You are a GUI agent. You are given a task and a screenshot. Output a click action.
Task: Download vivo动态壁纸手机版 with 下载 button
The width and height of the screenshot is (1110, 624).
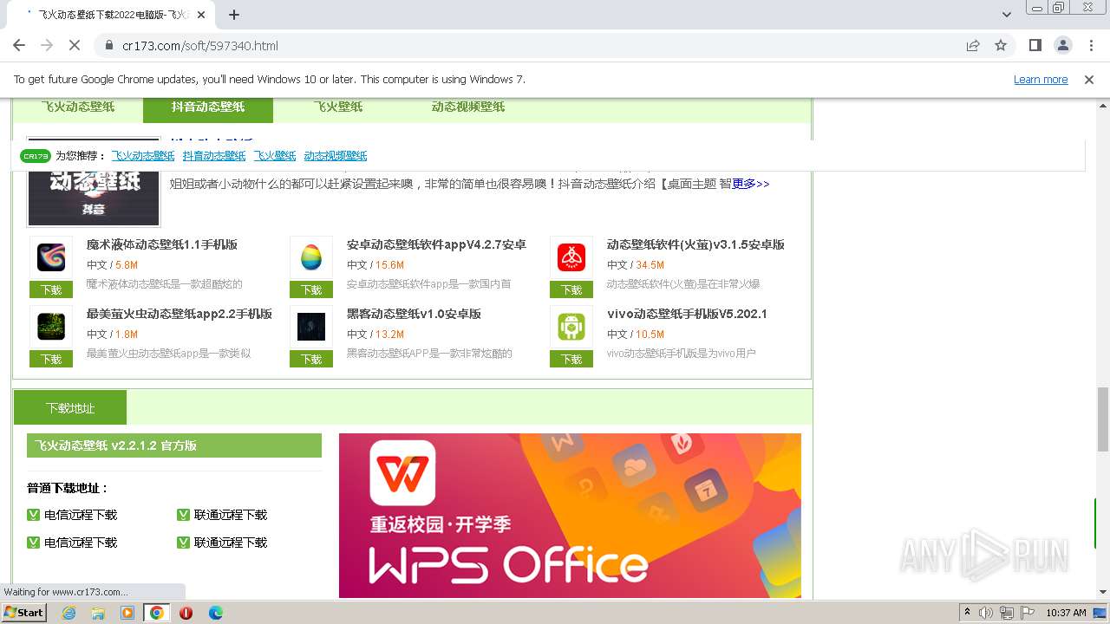click(x=571, y=359)
